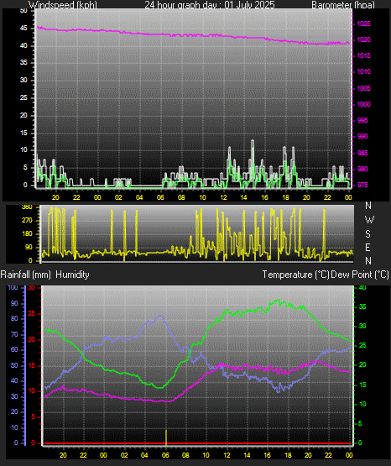Click the 1025 barometer axis label
Image resolution: width=391 pixels, height=466 pixels.
click(363, 24)
